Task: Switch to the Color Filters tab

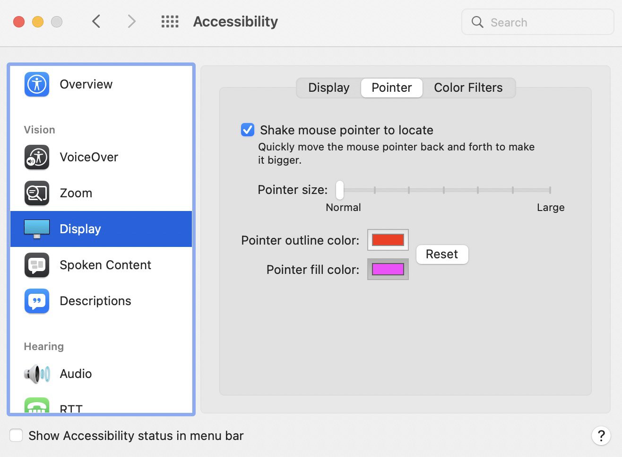Action: 468,88
